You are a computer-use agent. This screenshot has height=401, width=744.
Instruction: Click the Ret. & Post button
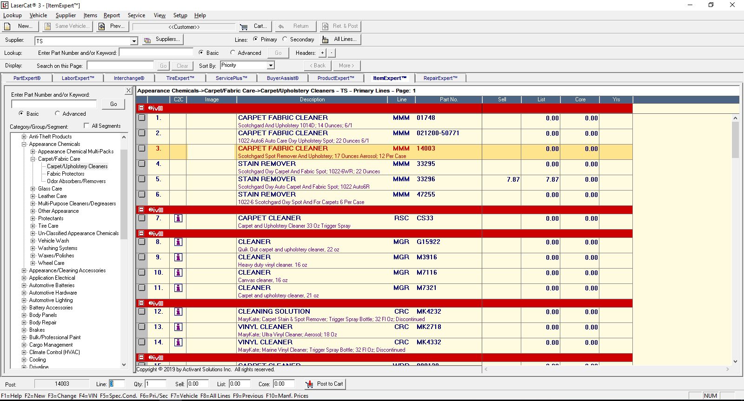[x=340, y=26]
